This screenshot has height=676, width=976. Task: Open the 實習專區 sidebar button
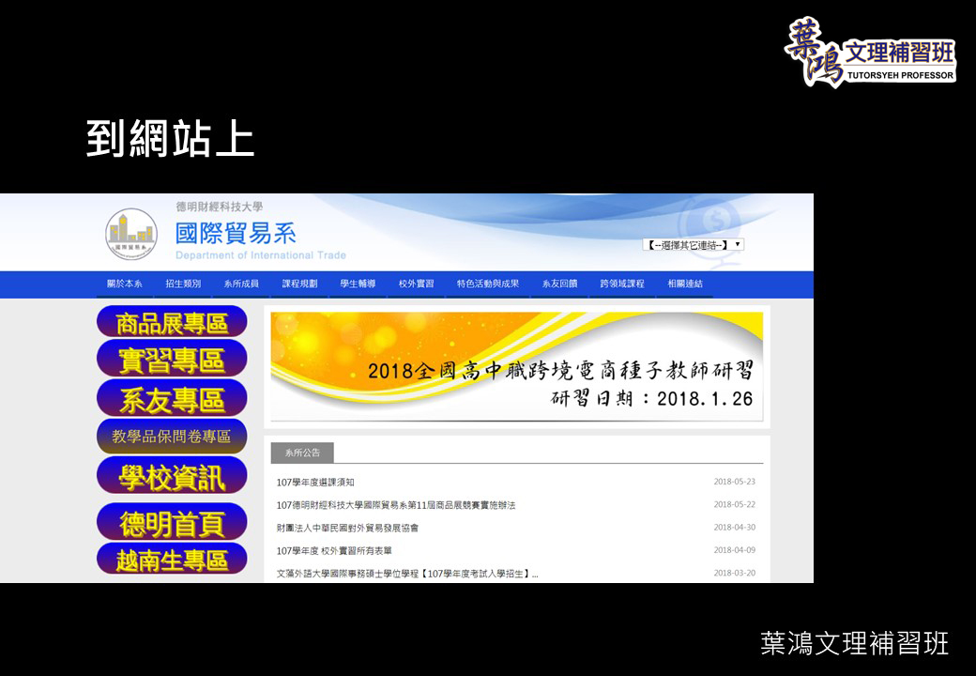click(x=172, y=360)
